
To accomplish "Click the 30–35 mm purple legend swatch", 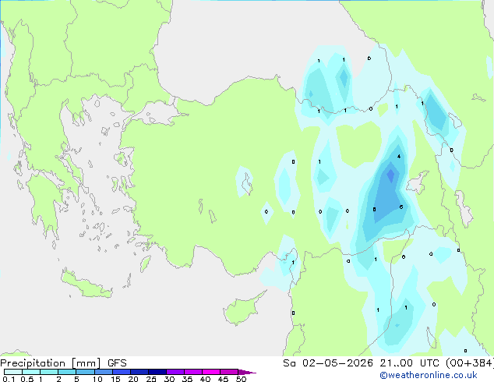I will click(175, 372).
